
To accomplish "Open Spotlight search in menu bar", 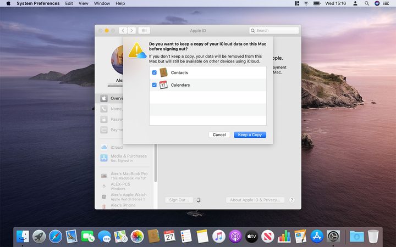I will pos(367,3).
